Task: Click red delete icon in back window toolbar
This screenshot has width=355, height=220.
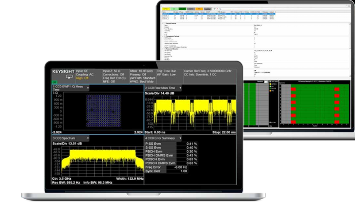Action: tap(217, 9)
